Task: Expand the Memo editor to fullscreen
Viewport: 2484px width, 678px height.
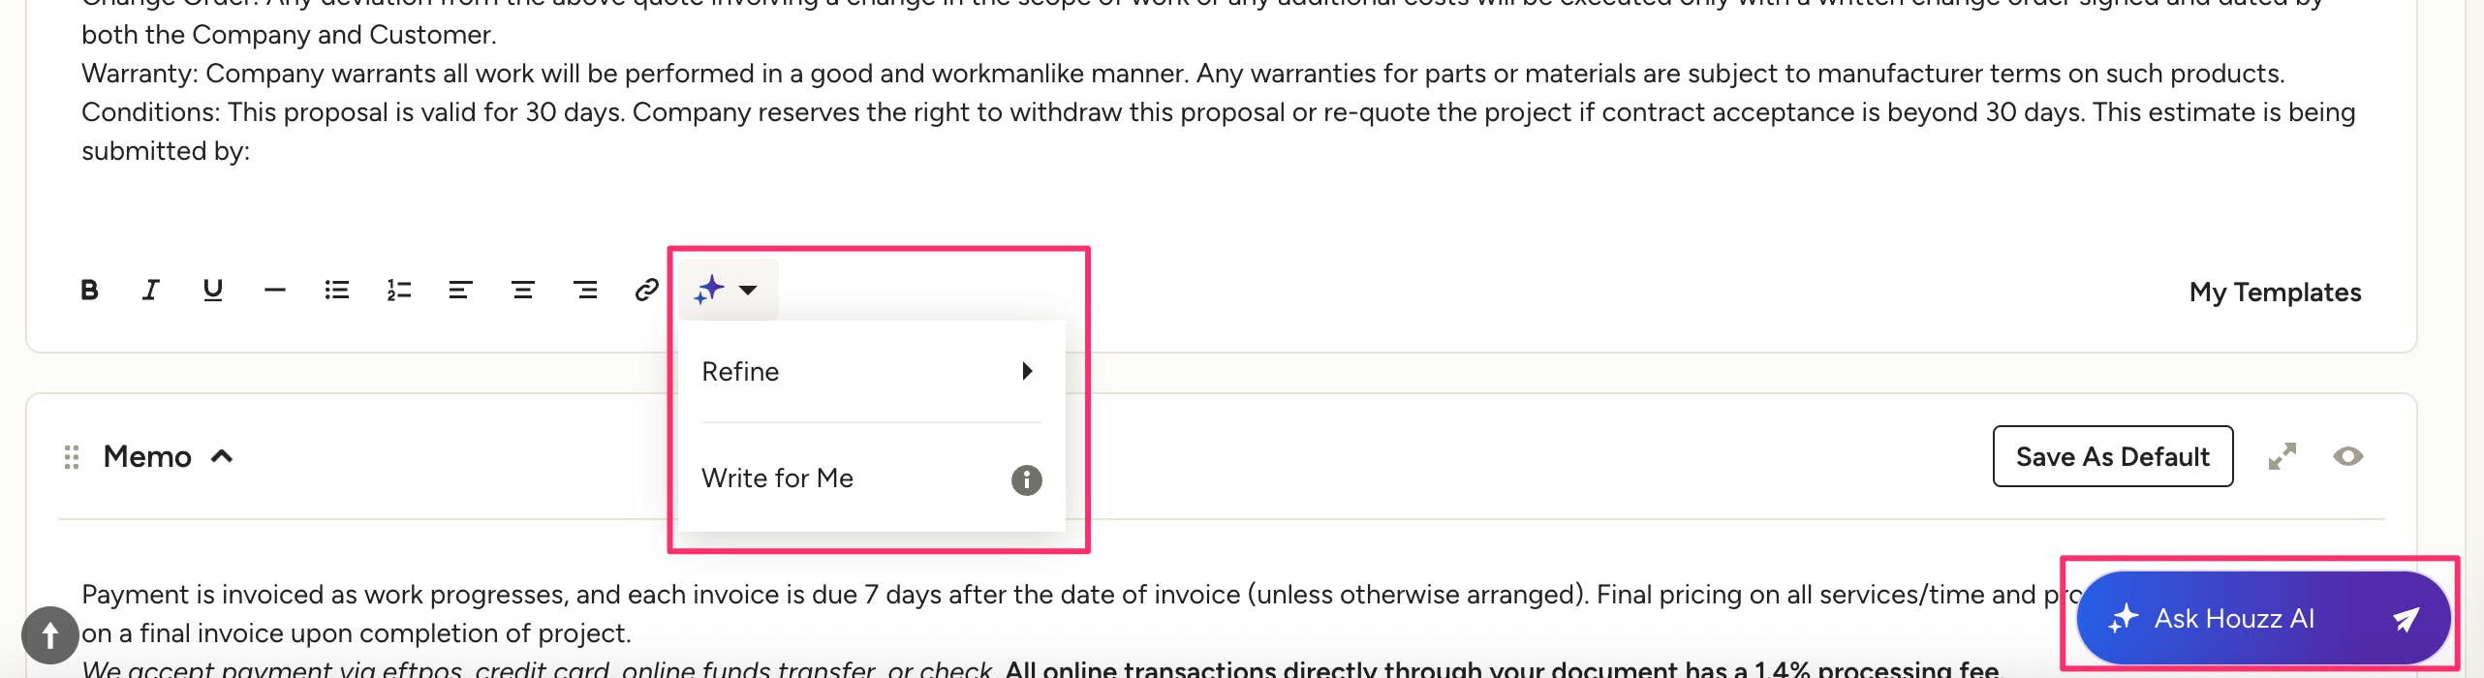Action: [x=2282, y=456]
